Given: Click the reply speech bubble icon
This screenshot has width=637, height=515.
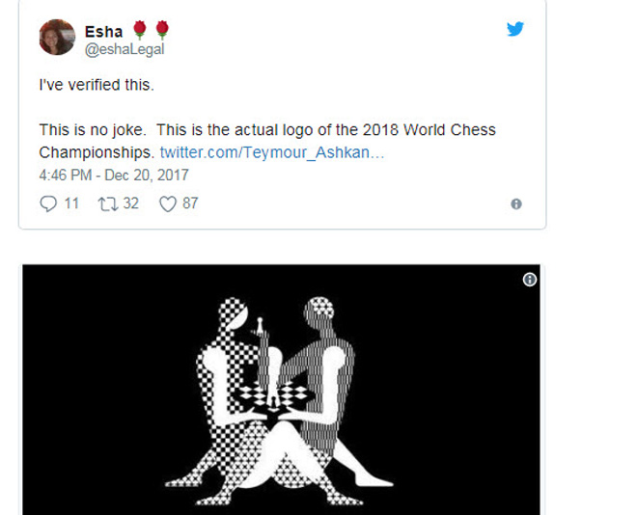Looking at the screenshot, I should click(x=48, y=203).
